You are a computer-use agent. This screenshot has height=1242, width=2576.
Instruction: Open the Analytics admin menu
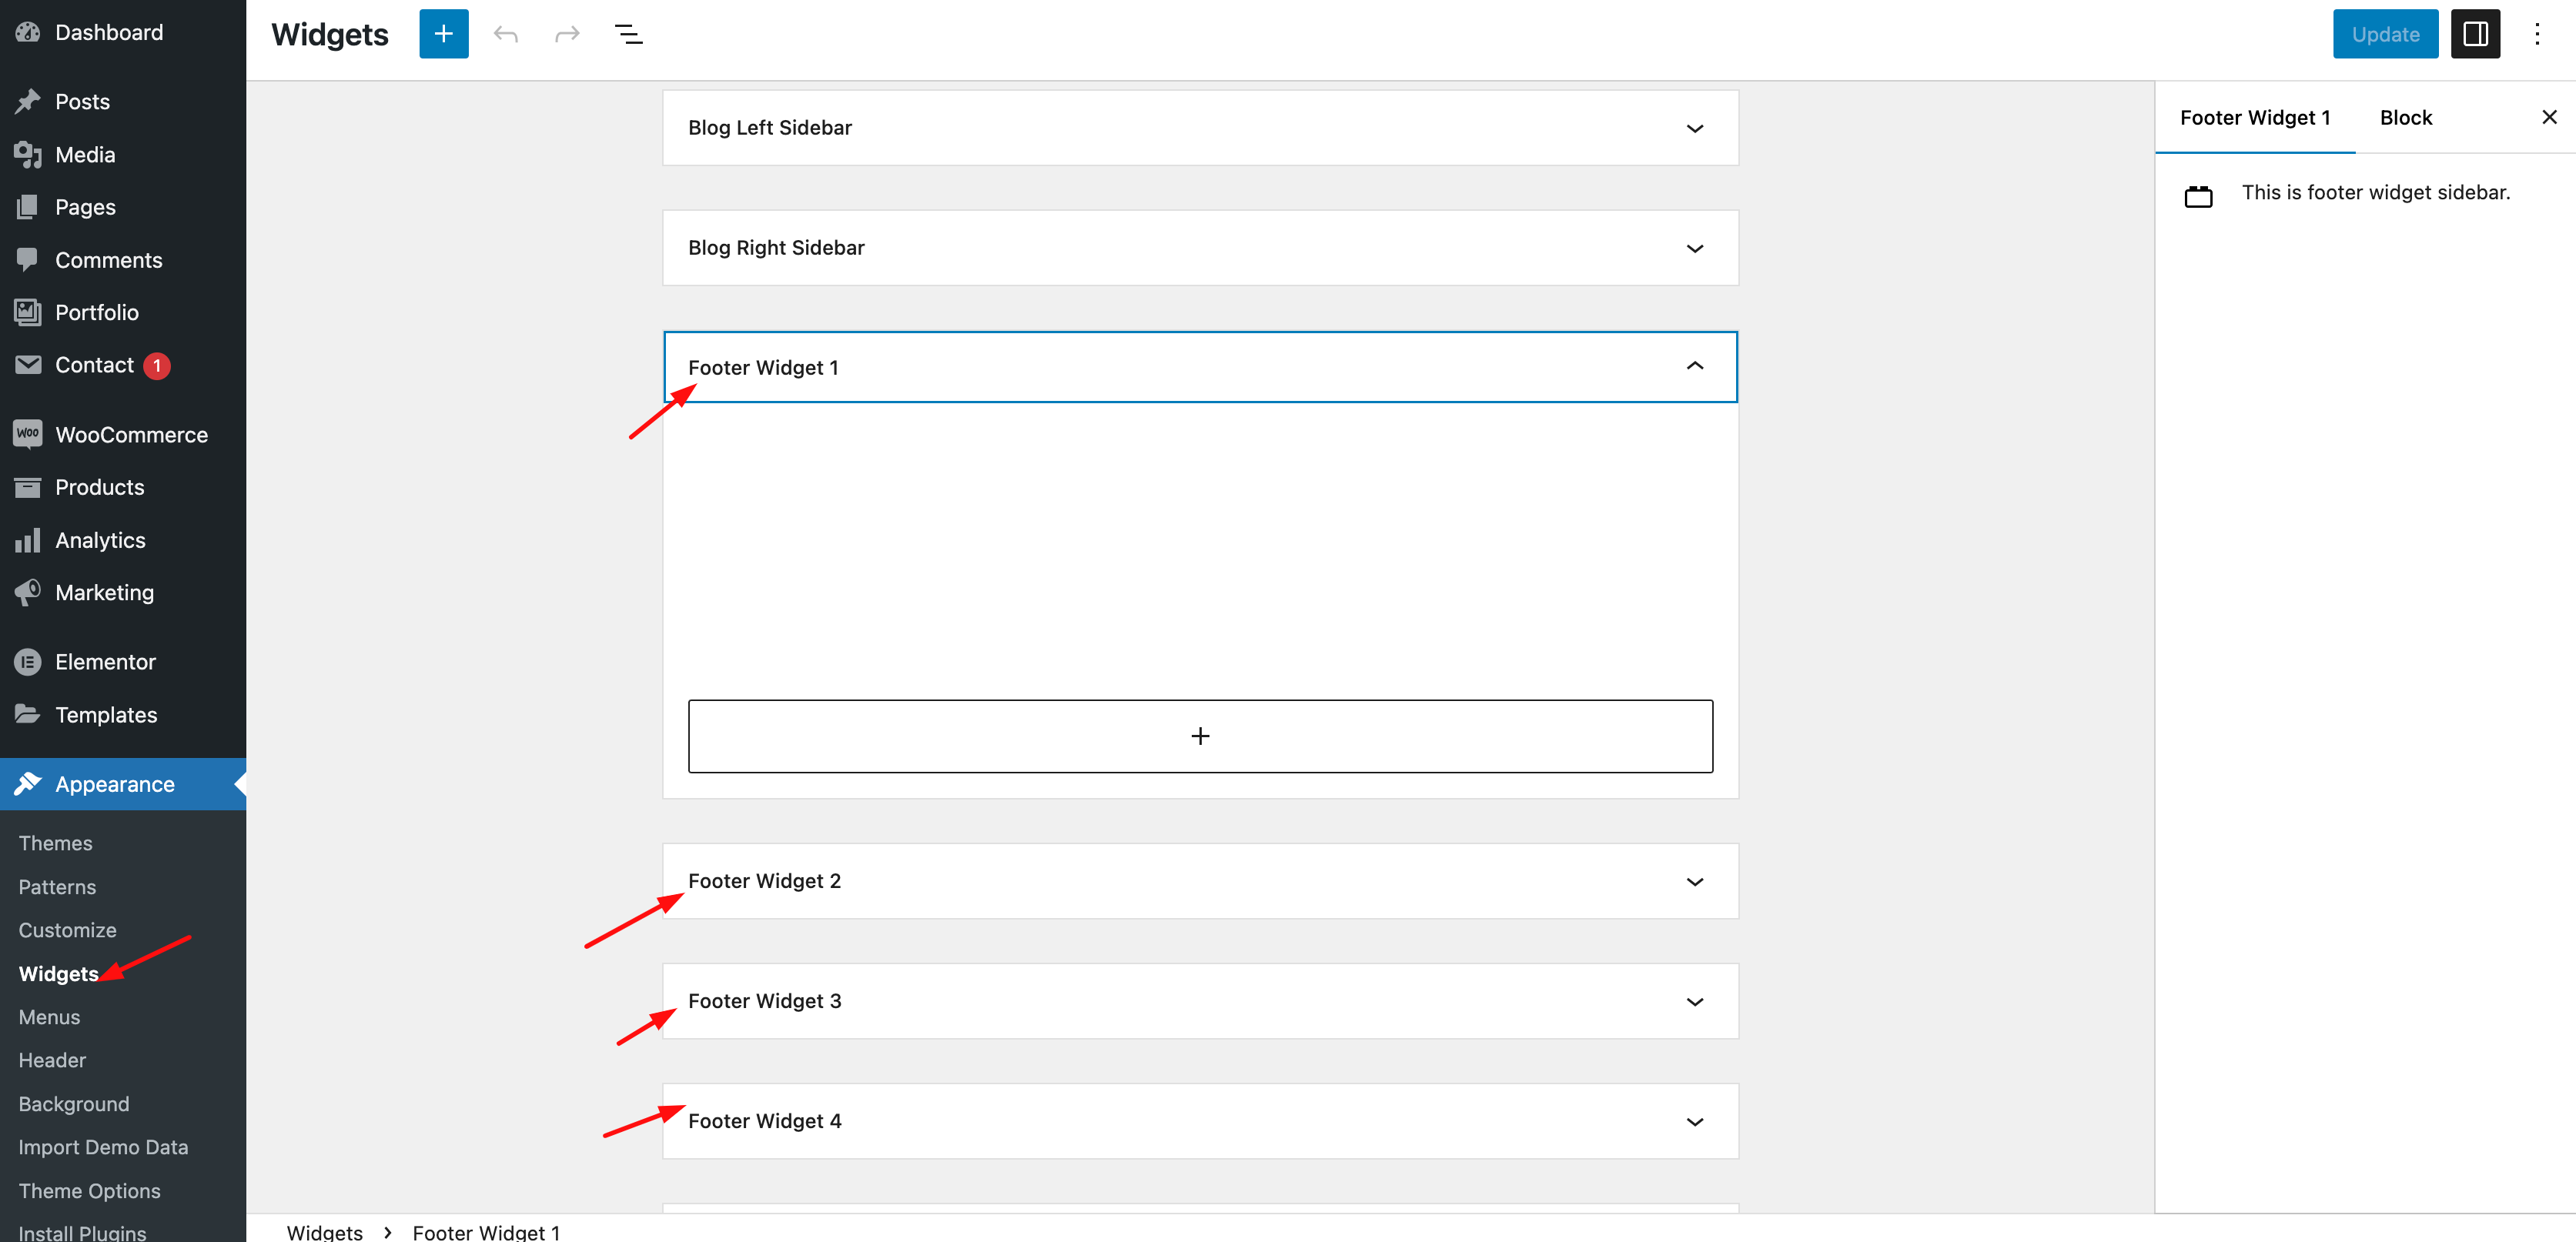(x=123, y=539)
